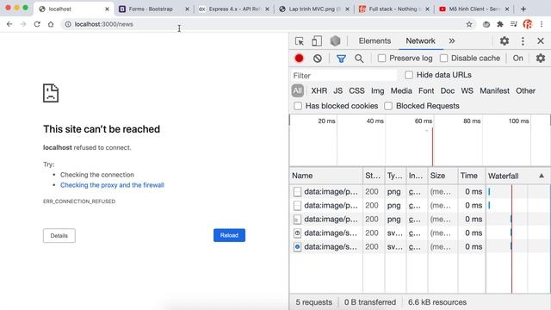The width and height of the screenshot is (551, 310).
Task: Open the Extensions puzzle icon
Action: tap(499, 24)
